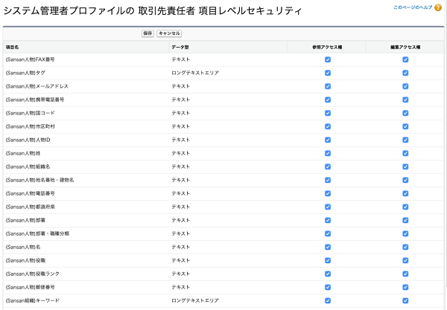
Task: Disable 参照アクセス権 for (Sansan人物)携帯電話番号
Action: [328, 100]
